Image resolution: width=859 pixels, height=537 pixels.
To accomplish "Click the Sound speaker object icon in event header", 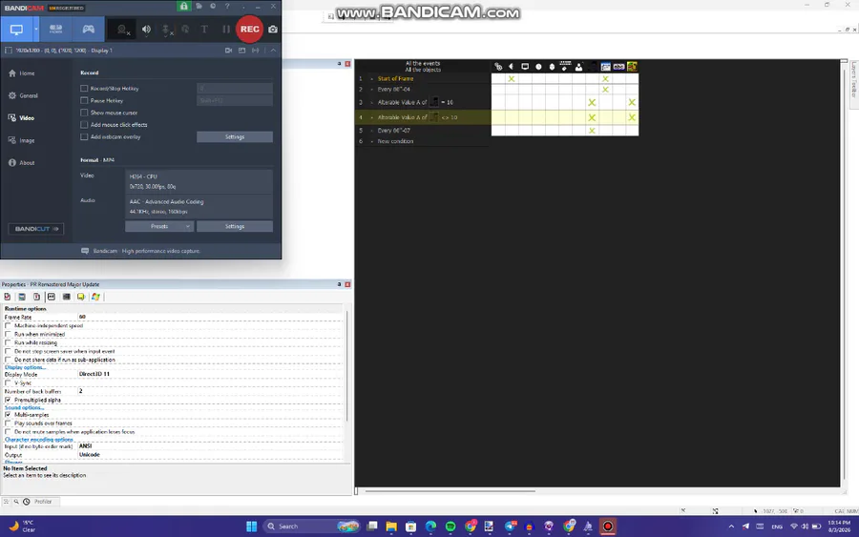I will (512, 67).
